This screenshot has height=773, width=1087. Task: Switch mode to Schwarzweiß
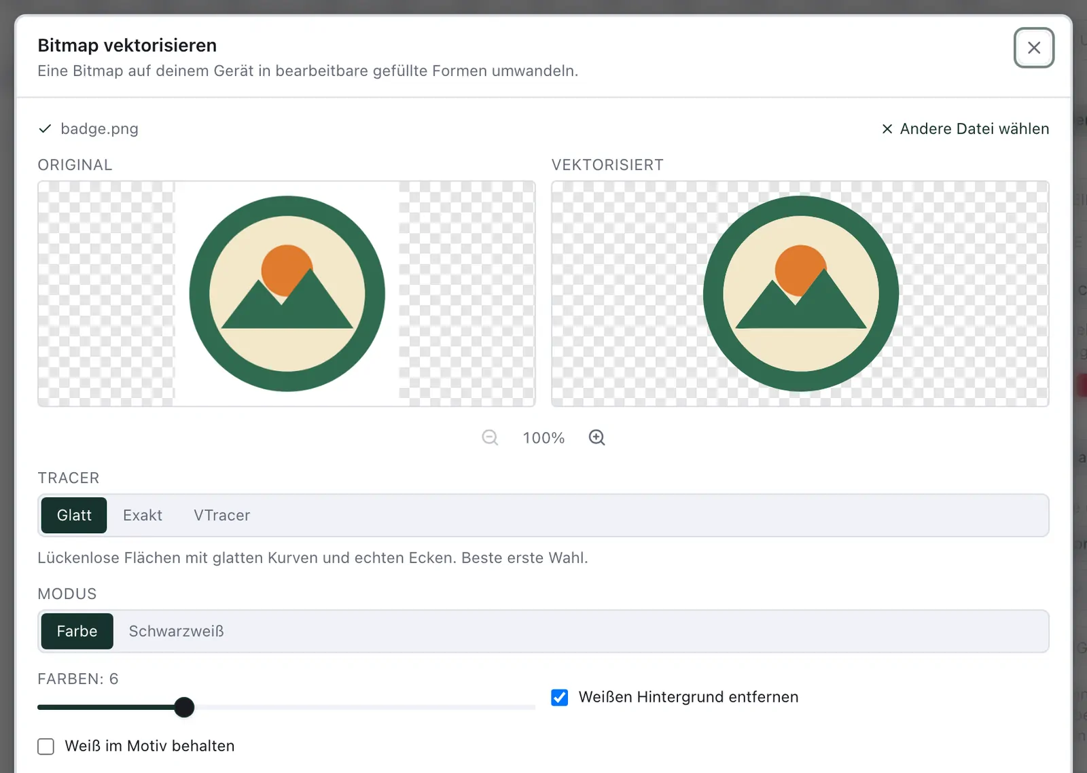176,631
